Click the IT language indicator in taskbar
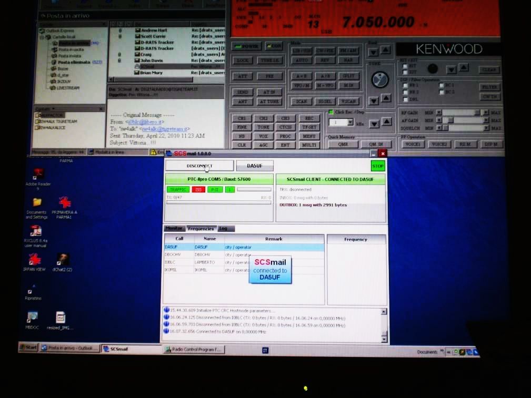The height and width of the screenshot is (398, 531). [265, 350]
